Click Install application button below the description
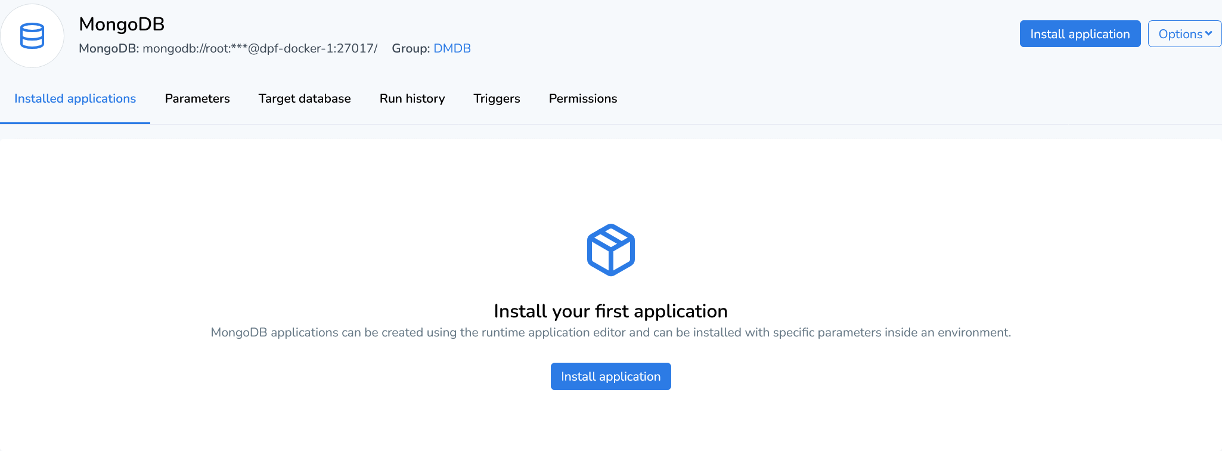This screenshot has width=1222, height=451. [610, 376]
